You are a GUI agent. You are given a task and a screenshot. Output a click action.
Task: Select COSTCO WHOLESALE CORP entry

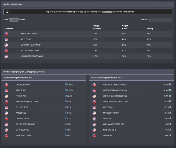point(115,102)
